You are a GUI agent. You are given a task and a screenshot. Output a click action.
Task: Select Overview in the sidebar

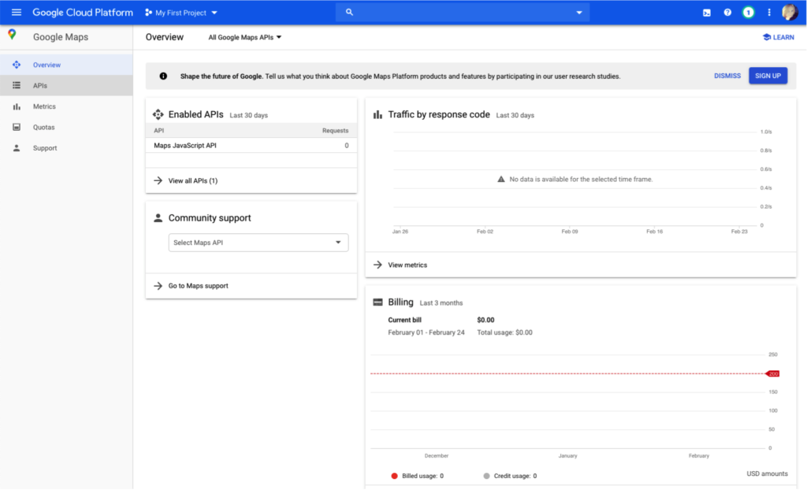point(66,65)
